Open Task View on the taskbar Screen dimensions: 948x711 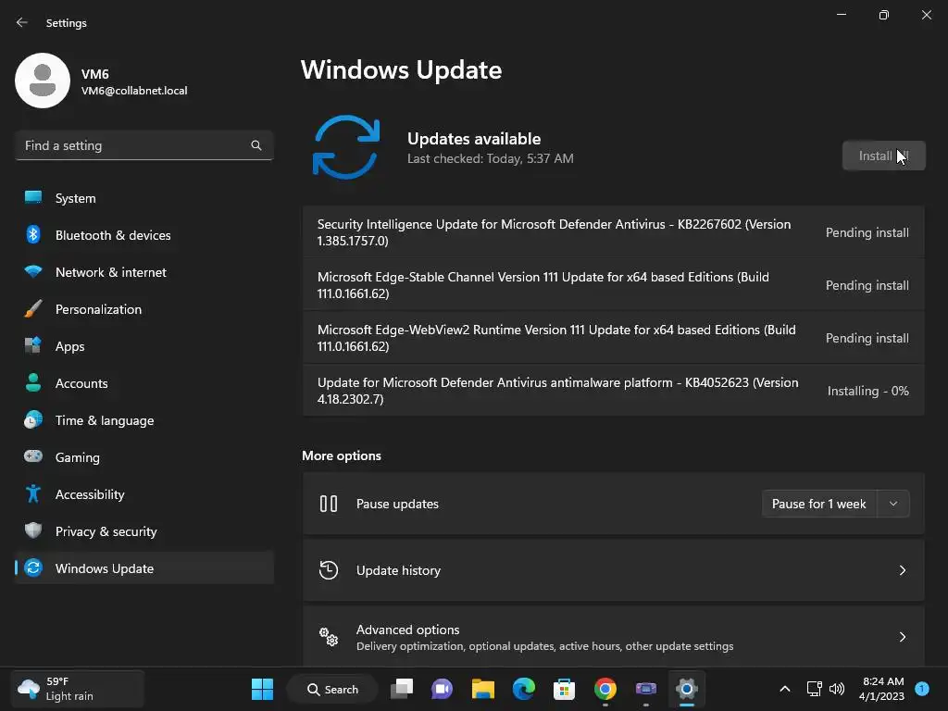[402, 689]
